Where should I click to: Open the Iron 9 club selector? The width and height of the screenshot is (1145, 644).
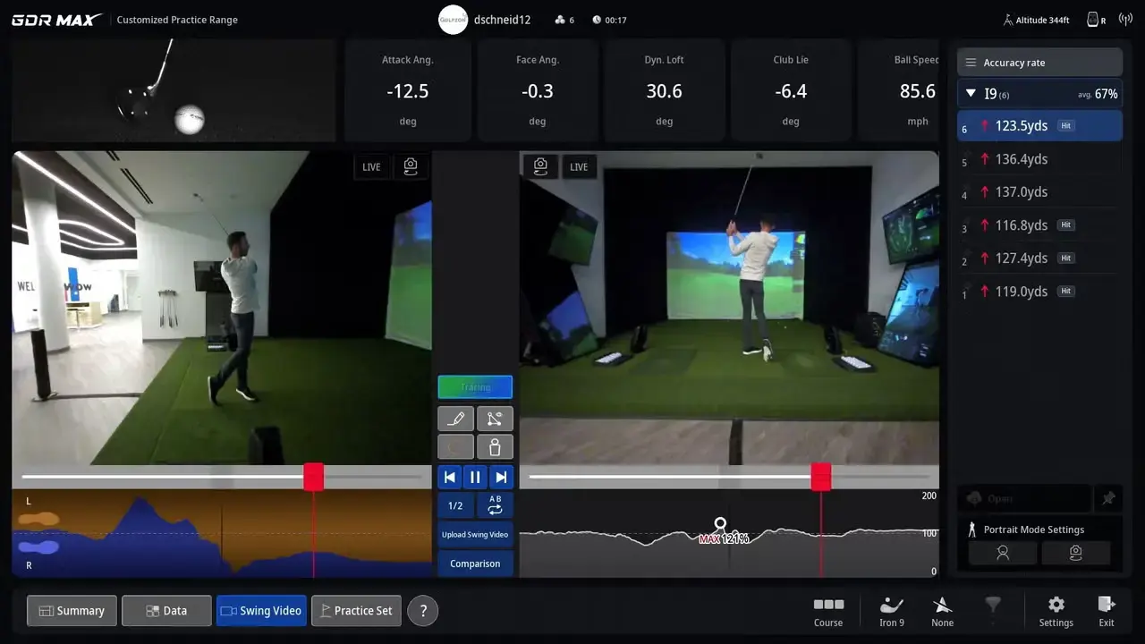(891, 611)
